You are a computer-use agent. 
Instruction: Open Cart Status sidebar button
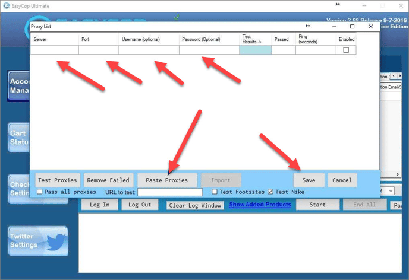tap(19, 138)
